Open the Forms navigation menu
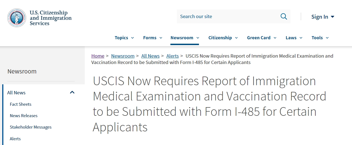 point(152,38)
